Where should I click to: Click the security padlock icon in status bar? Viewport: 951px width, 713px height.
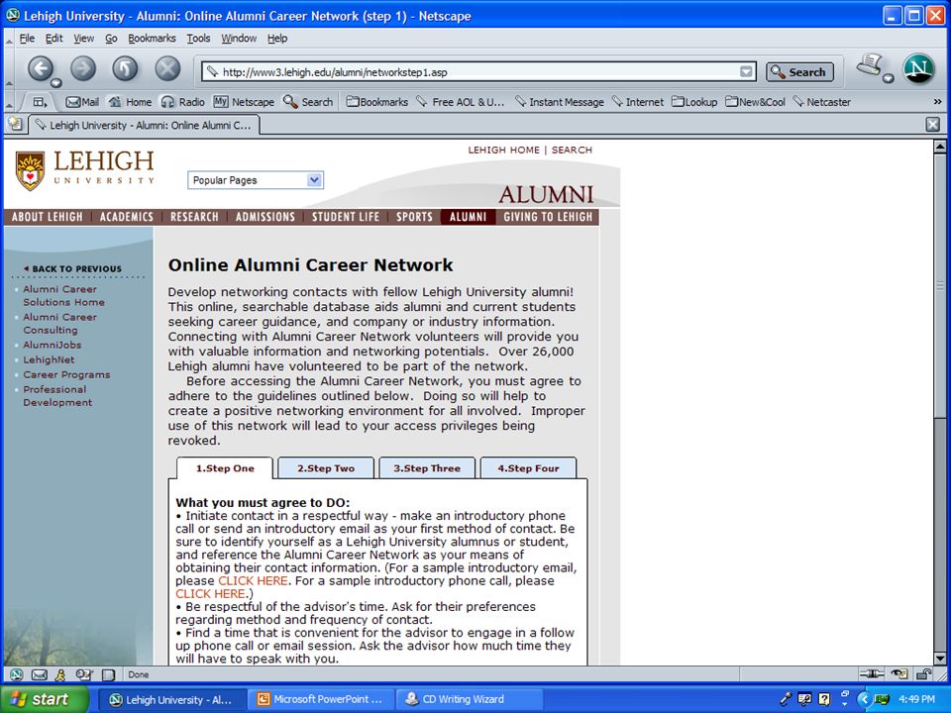(x=923, y=673)
